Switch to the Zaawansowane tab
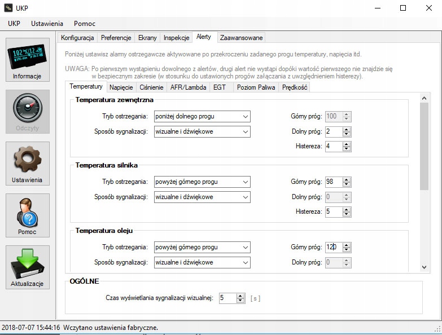The height and width of the screenshot is (335, 442). (x=241, y=38)
